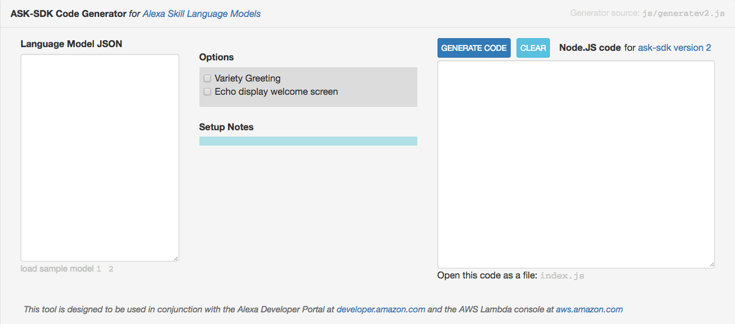Click the GENERATE CODE button
This screenshot has width=735, height=324.
[x=474, y=48]
